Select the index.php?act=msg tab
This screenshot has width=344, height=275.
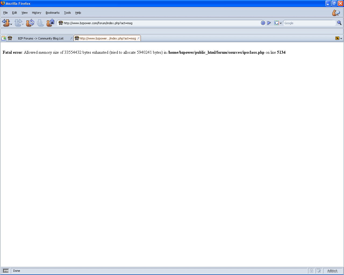107,38
